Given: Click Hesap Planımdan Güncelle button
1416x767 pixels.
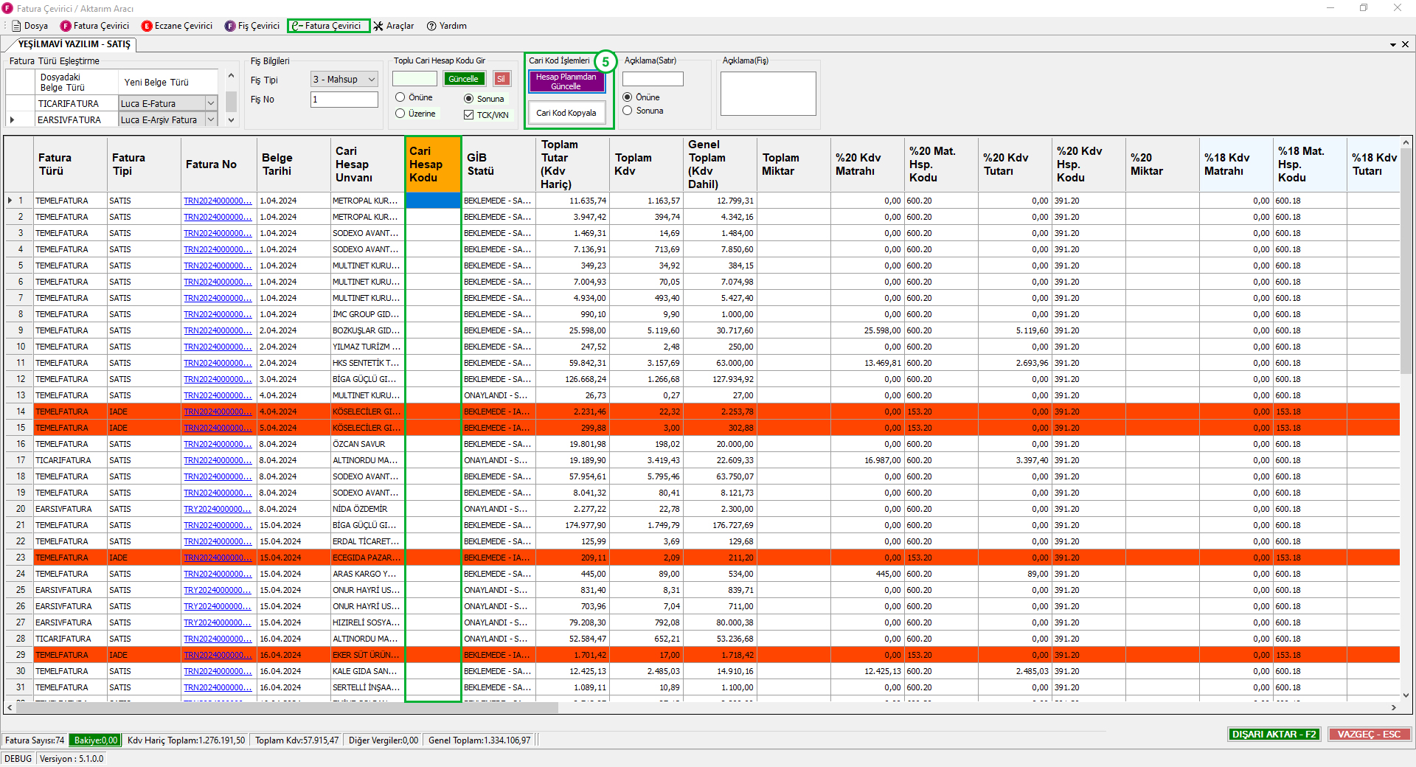Looking at the screenshot, I should (566, 81).
